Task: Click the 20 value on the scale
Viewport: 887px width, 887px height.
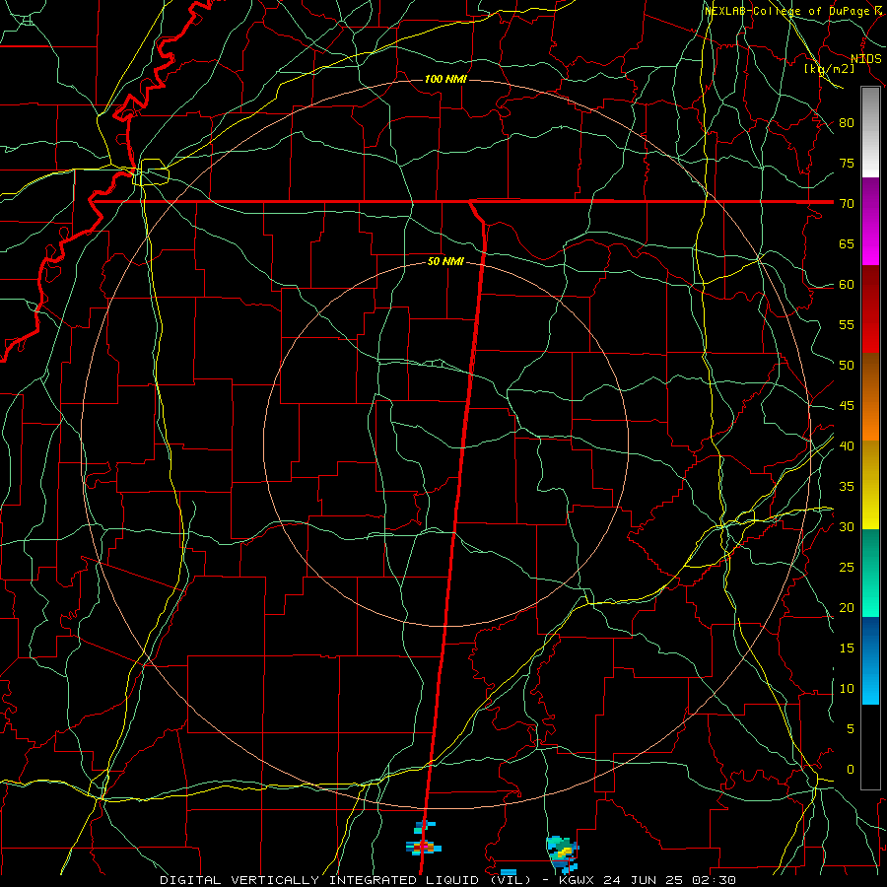Action: 847,607
